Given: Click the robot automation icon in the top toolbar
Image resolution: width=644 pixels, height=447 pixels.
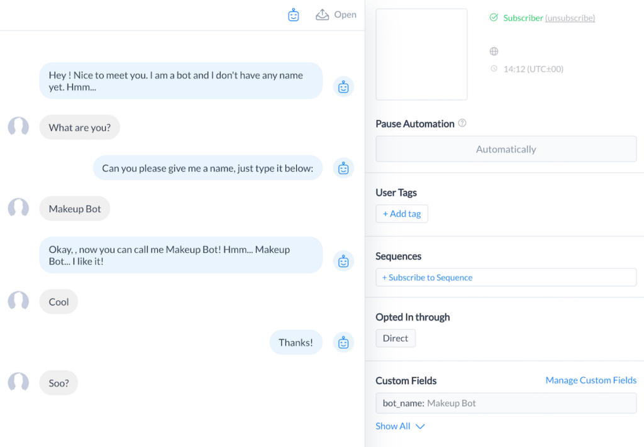Looking at the screenshot, I should point(293,14).
